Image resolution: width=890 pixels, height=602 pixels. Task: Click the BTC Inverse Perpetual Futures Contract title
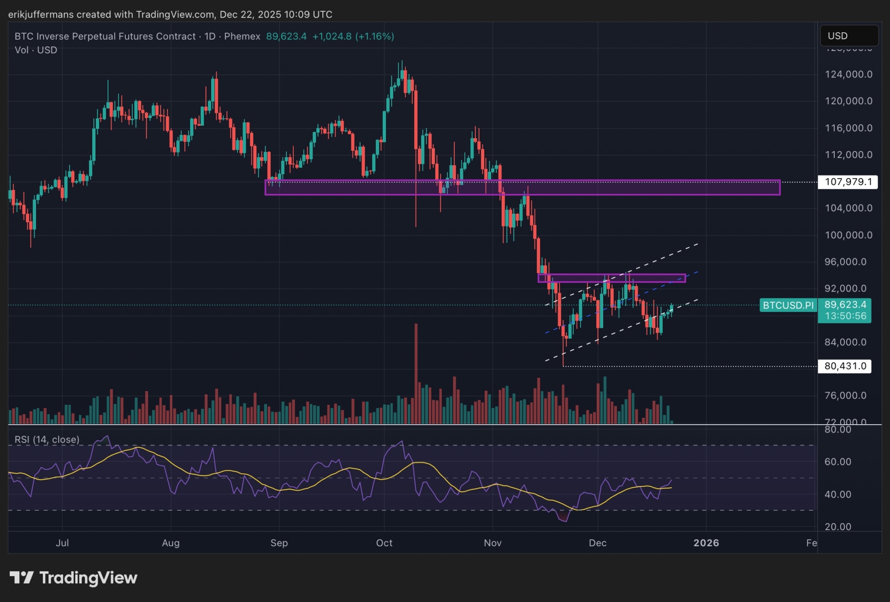[105, 36]
